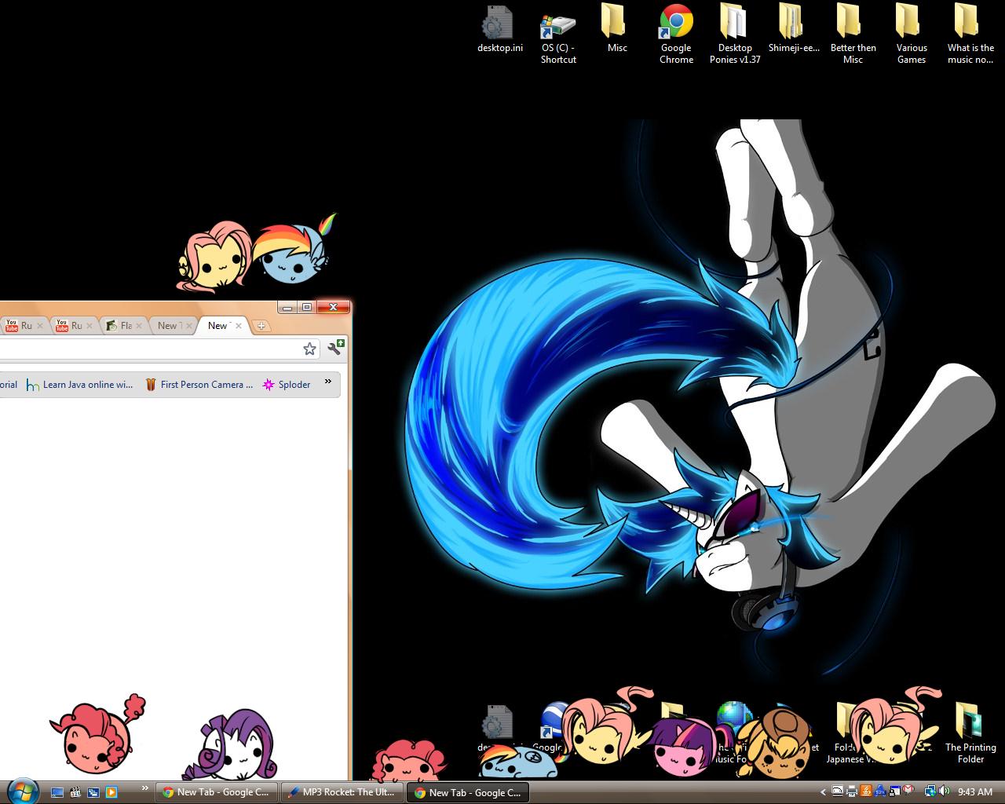Image resolution: width=1005 pixels, height=804 pixels.
Task: Add a new tab with the plus button
Action: tap(261, 326)
